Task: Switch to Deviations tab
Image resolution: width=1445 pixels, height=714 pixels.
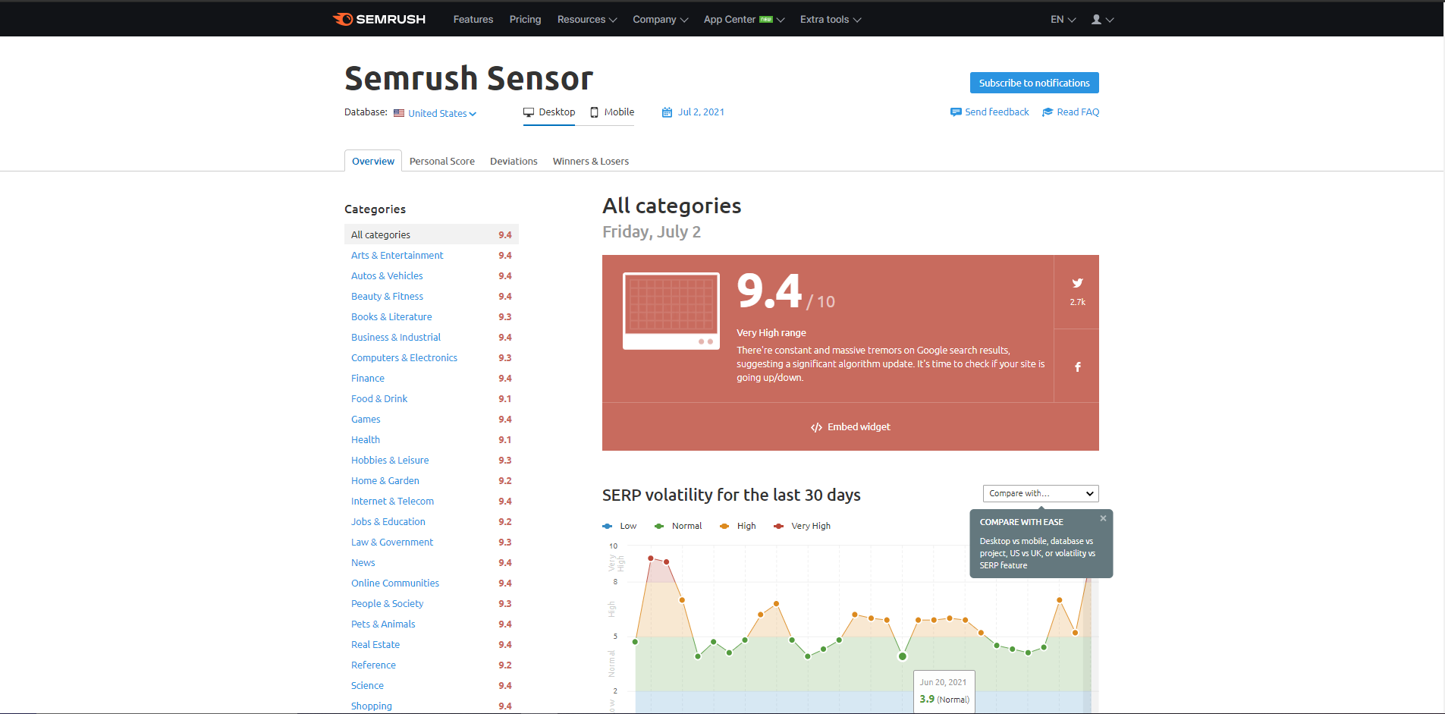Action: coord(514,161)
